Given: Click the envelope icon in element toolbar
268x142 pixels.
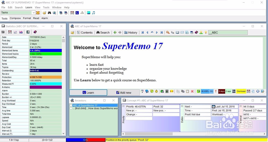Looking at the screenshot, I should point(182,33).
